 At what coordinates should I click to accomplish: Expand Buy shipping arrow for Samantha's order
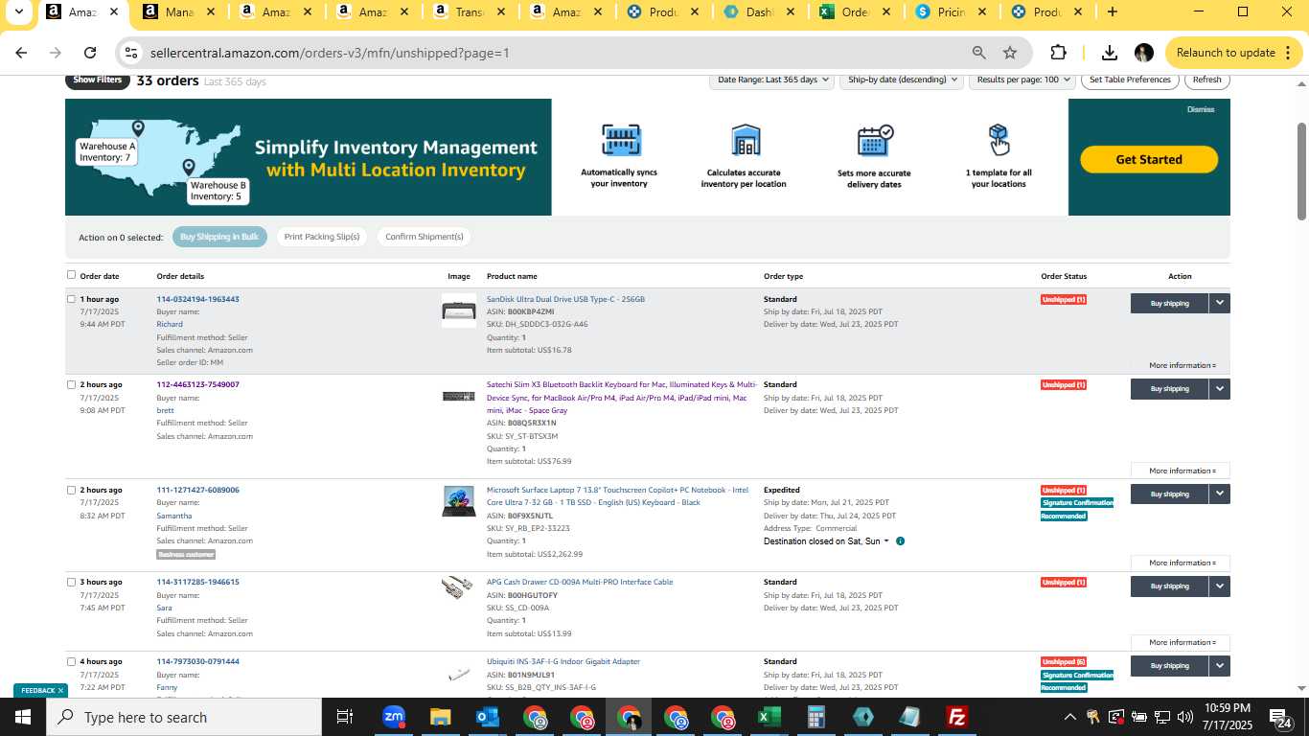pyautogui.click(x=1219, y=494)
